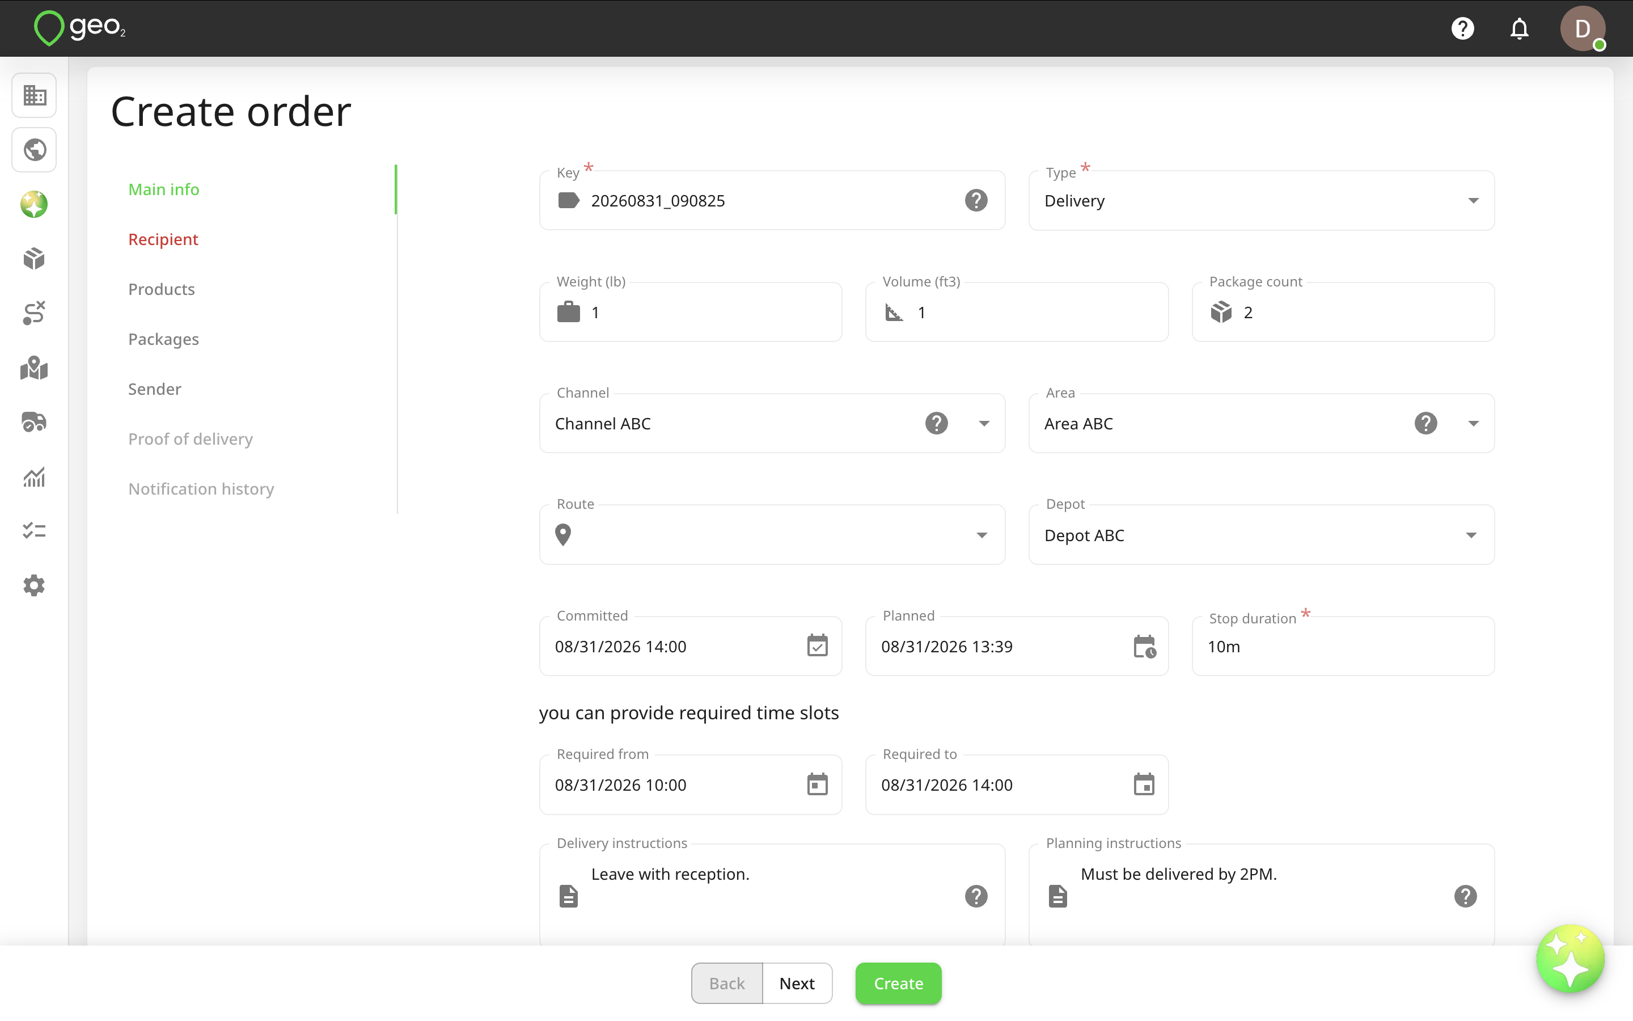
Task: Select the Main info section
Action: [163, 189]
